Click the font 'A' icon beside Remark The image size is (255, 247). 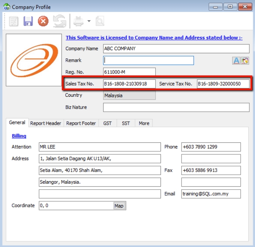point(236,61)
